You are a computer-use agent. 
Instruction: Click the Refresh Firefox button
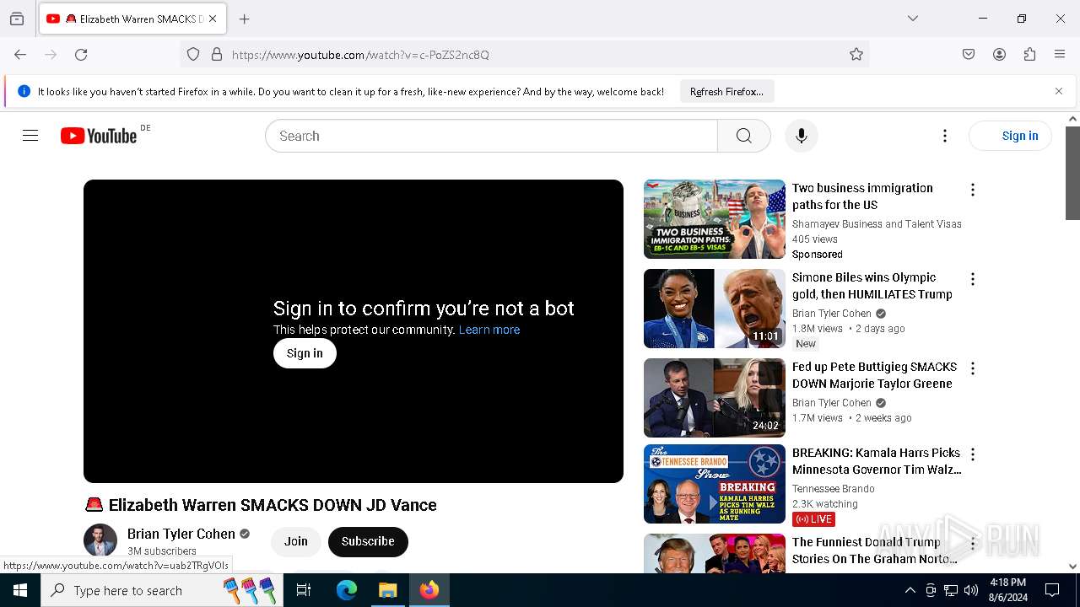click(x=726, y=91)
